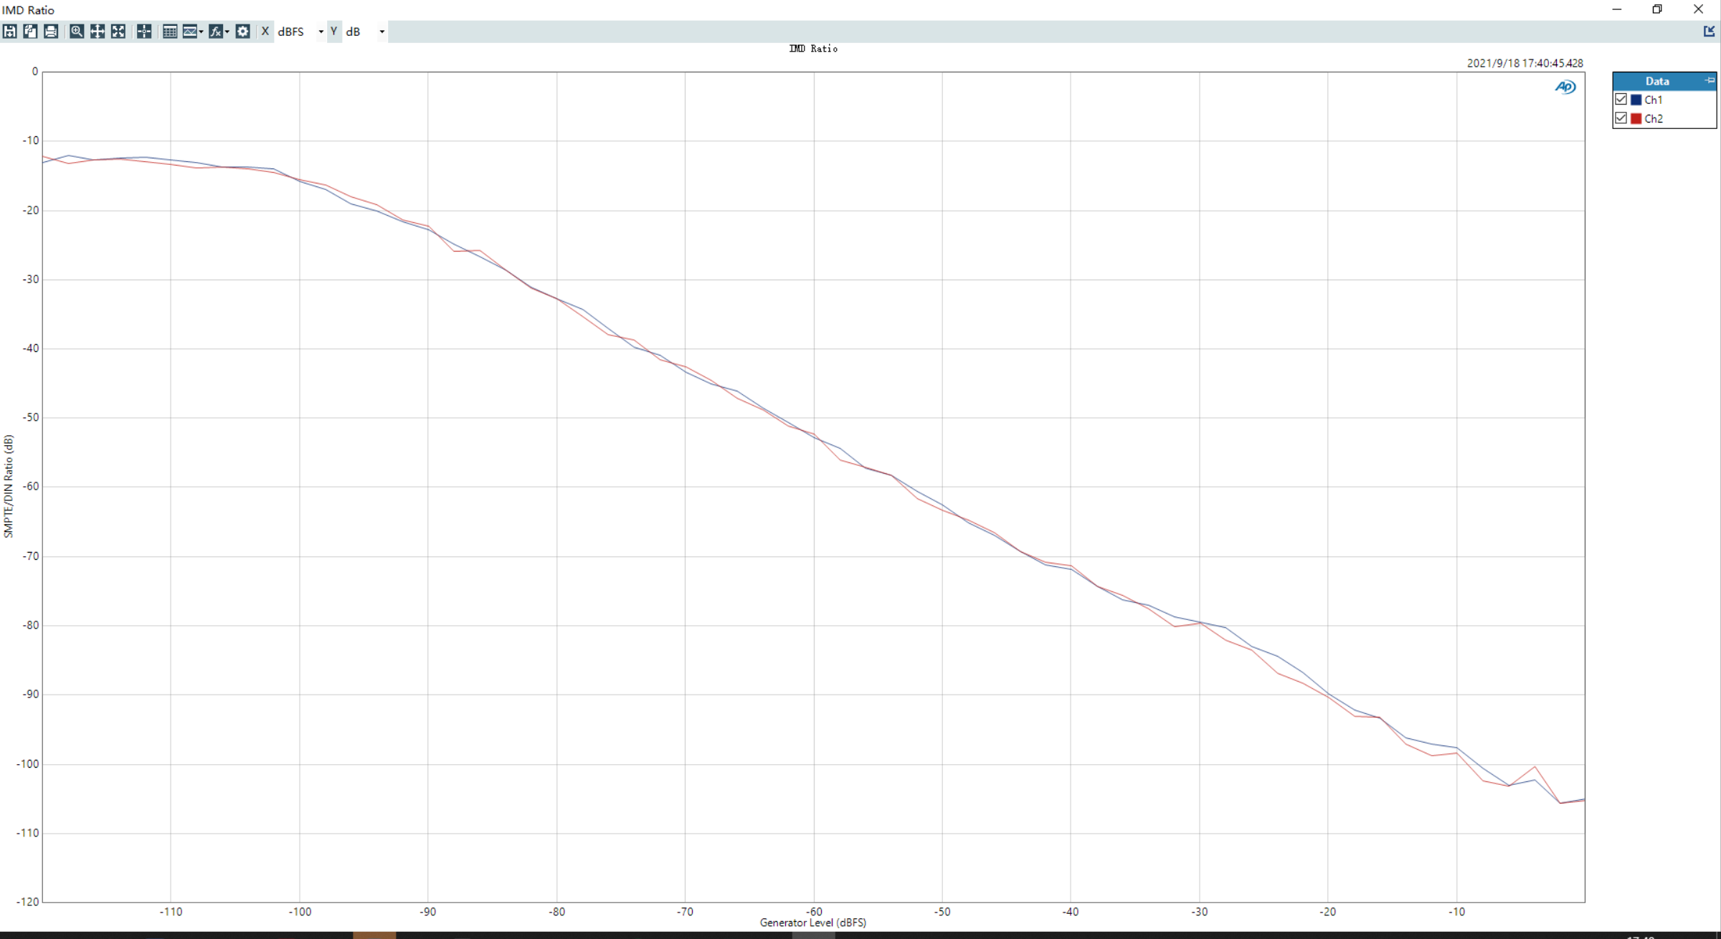This screenshot has width=1721, height=939.
Task: Activate the zoom magnifier tool
Action: click(77, 32)
